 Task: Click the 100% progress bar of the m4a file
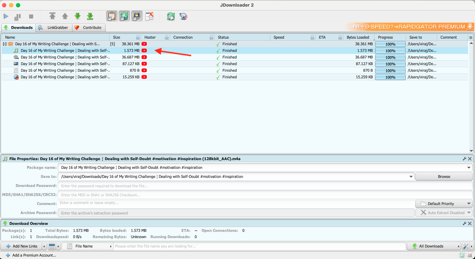coord(390,50)
